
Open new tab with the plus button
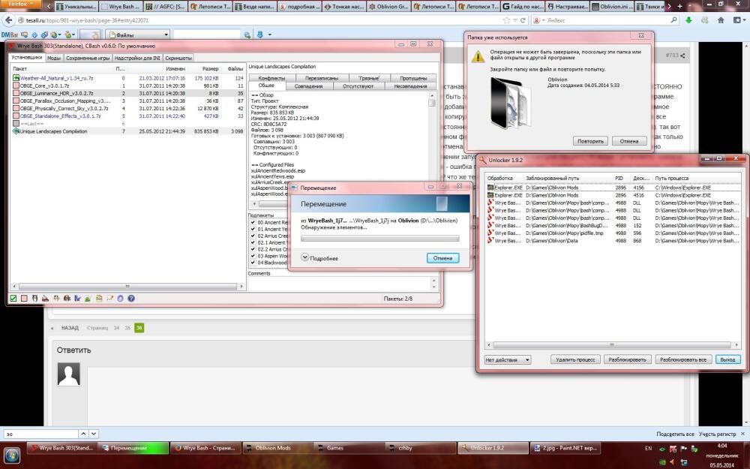pos(679,6)
